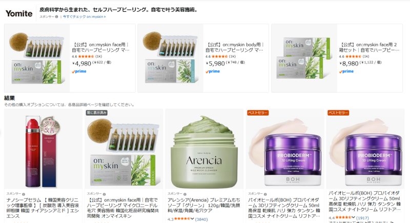Click the Yomite brand logo
410x223 pixels.
coord(19,14)
